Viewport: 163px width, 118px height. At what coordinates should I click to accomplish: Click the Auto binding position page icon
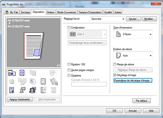tap(118, 55)
